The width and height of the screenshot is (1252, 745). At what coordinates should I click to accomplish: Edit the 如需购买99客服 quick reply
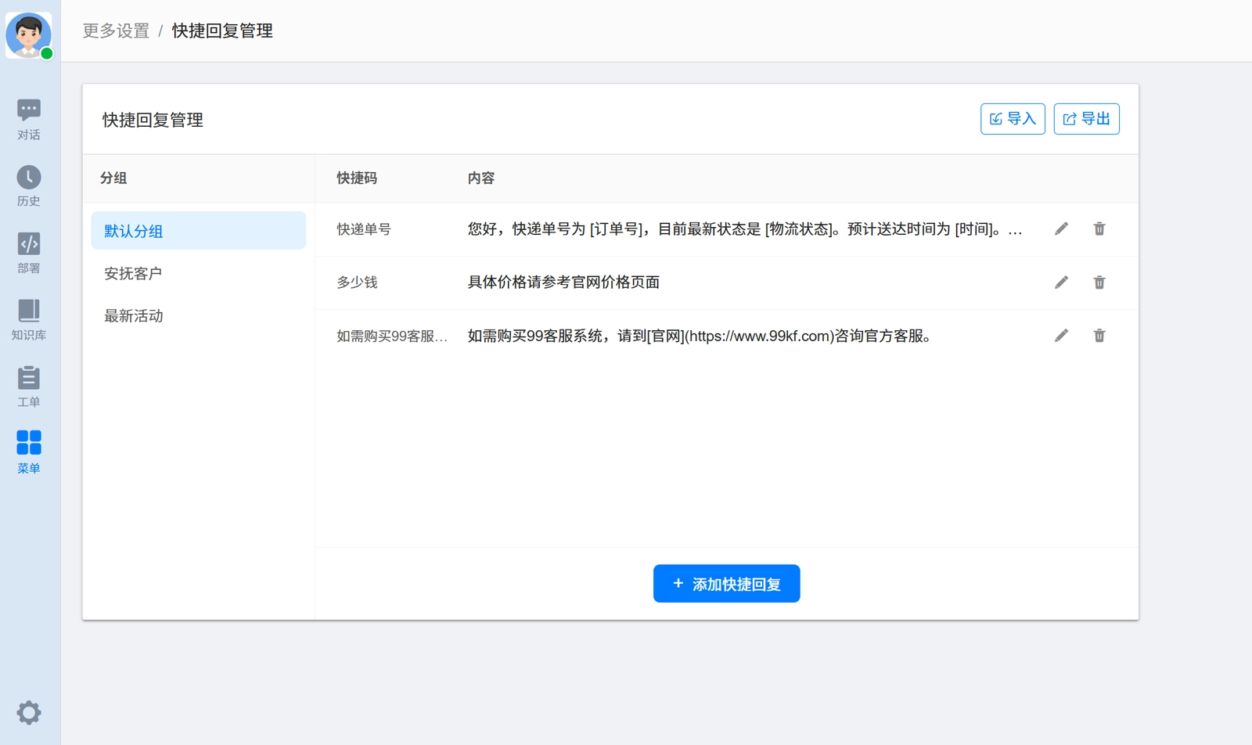point(1061,335)
